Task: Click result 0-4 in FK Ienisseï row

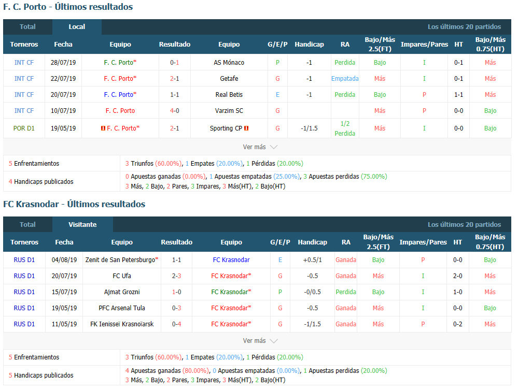Action: [176, 324]
